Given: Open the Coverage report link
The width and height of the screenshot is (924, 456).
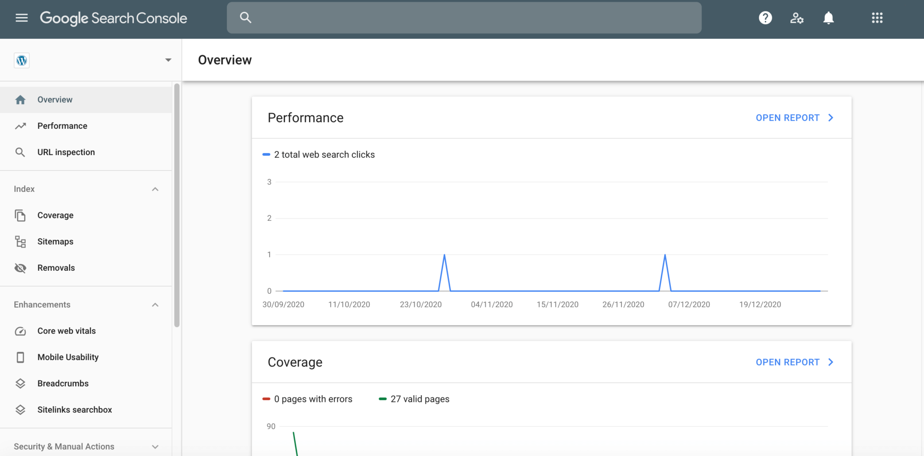Looking at the screenshot, I should pos(787,362).
